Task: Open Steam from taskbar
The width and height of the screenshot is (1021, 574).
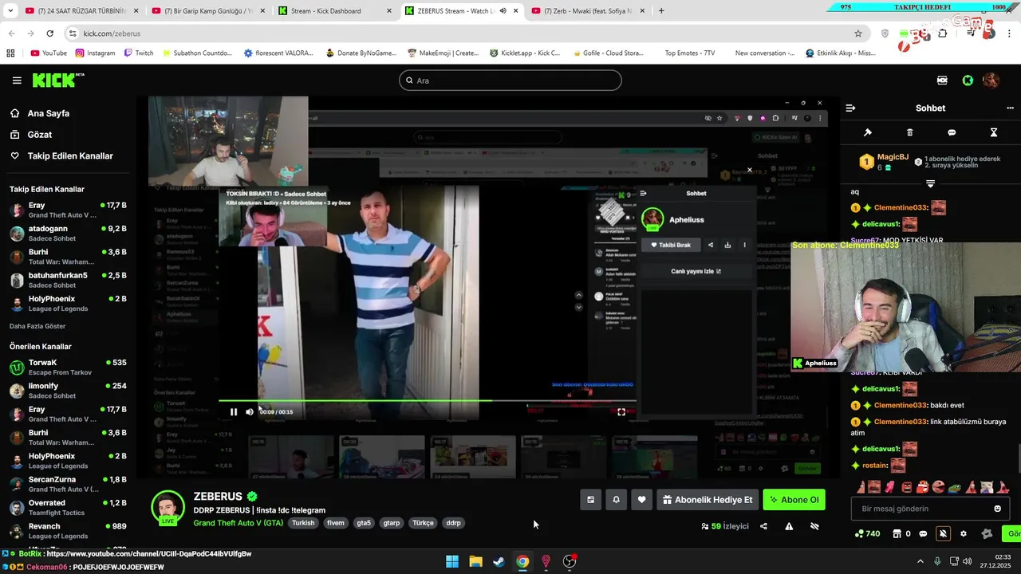Action: (499, 561)
